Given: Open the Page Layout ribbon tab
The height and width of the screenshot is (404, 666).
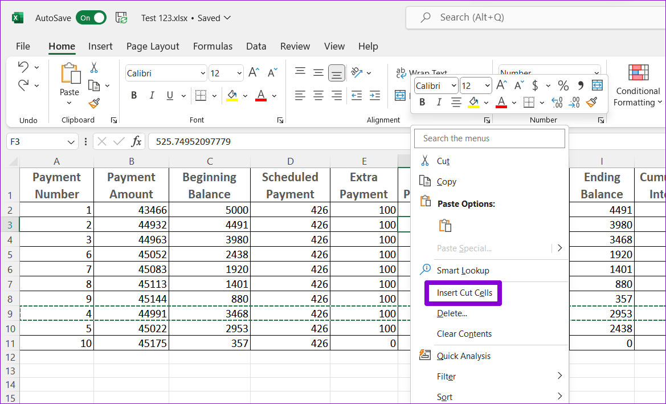Looking at the screenshot, I should pos(153,46).
